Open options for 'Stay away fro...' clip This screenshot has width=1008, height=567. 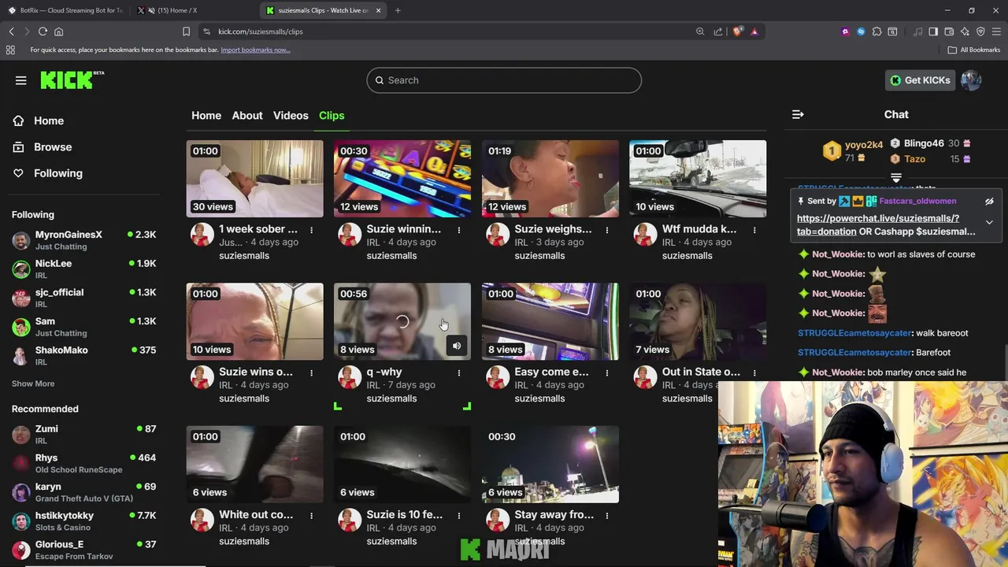coord(606,516)
